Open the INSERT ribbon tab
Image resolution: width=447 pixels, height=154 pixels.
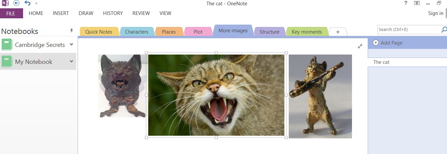coord(61,13)
